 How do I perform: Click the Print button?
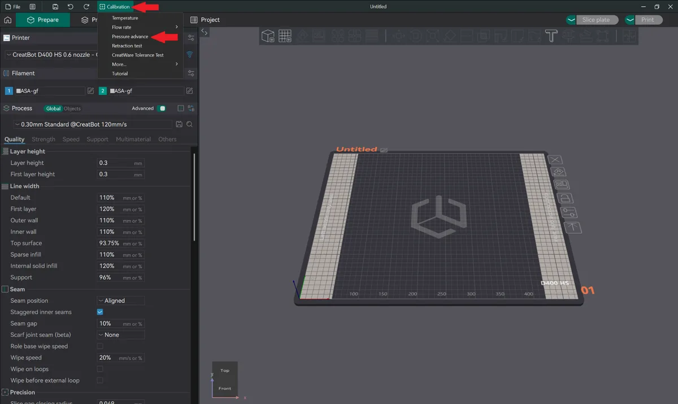tap(648, 20)
